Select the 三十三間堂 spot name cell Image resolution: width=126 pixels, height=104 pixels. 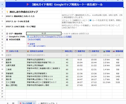click(x=16, y=82)
